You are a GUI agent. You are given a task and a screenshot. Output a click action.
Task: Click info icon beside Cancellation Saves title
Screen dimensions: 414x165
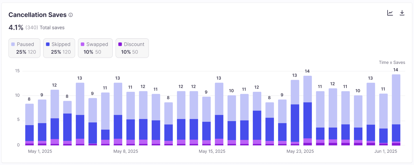click(71, 15)
